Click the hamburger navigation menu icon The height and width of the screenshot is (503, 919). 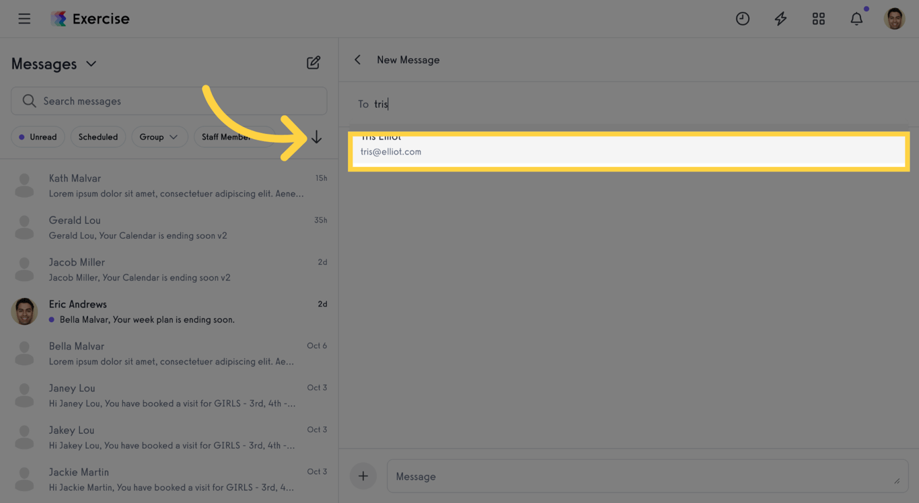[x=24, y=18]
